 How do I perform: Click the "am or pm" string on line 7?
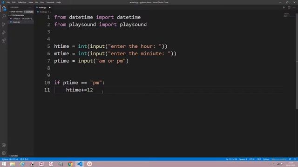click(x=111, y=61)
